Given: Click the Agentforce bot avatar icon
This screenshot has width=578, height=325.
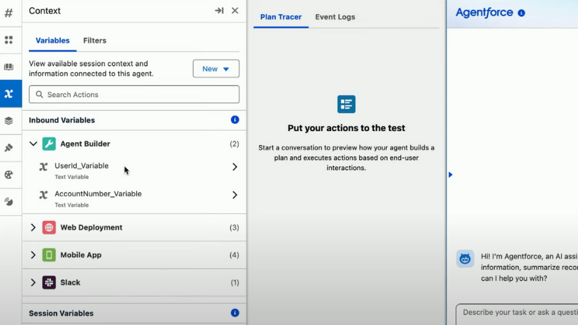Looking at the screenshot, I should pos(465,259).
